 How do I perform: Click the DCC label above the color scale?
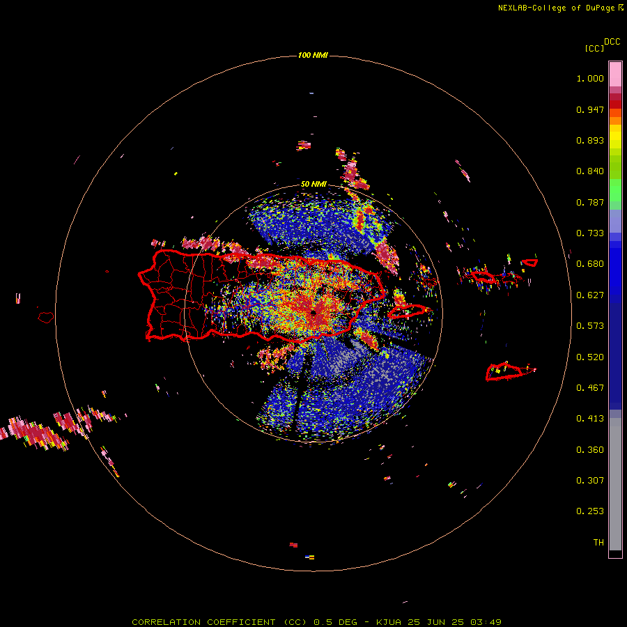612,42
